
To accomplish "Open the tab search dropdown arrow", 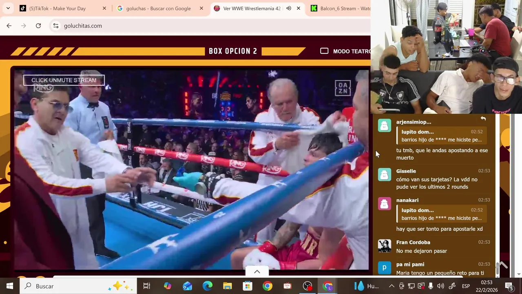I will click(x=8, y=8).
